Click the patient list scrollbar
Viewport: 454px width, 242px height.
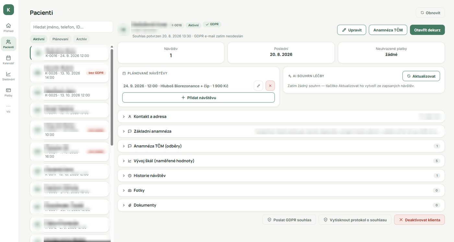[x=112, y=97]
